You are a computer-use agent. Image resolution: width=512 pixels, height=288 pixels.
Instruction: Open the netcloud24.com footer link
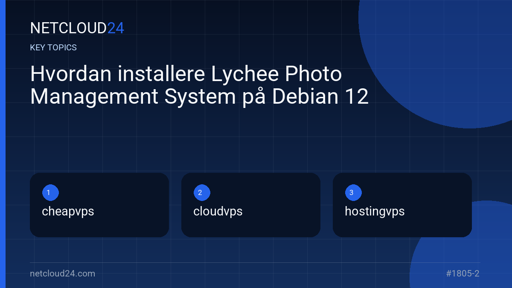click(x=63, y=273)
